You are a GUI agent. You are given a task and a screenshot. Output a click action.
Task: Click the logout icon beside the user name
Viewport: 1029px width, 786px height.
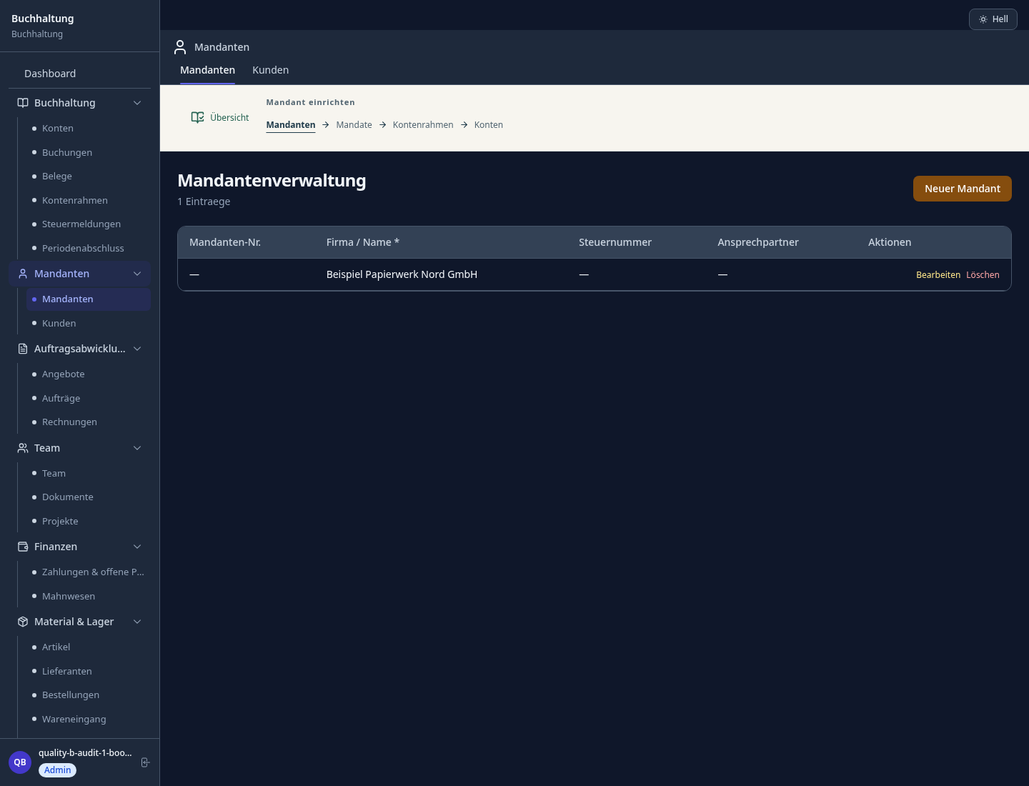coord(145,762)
